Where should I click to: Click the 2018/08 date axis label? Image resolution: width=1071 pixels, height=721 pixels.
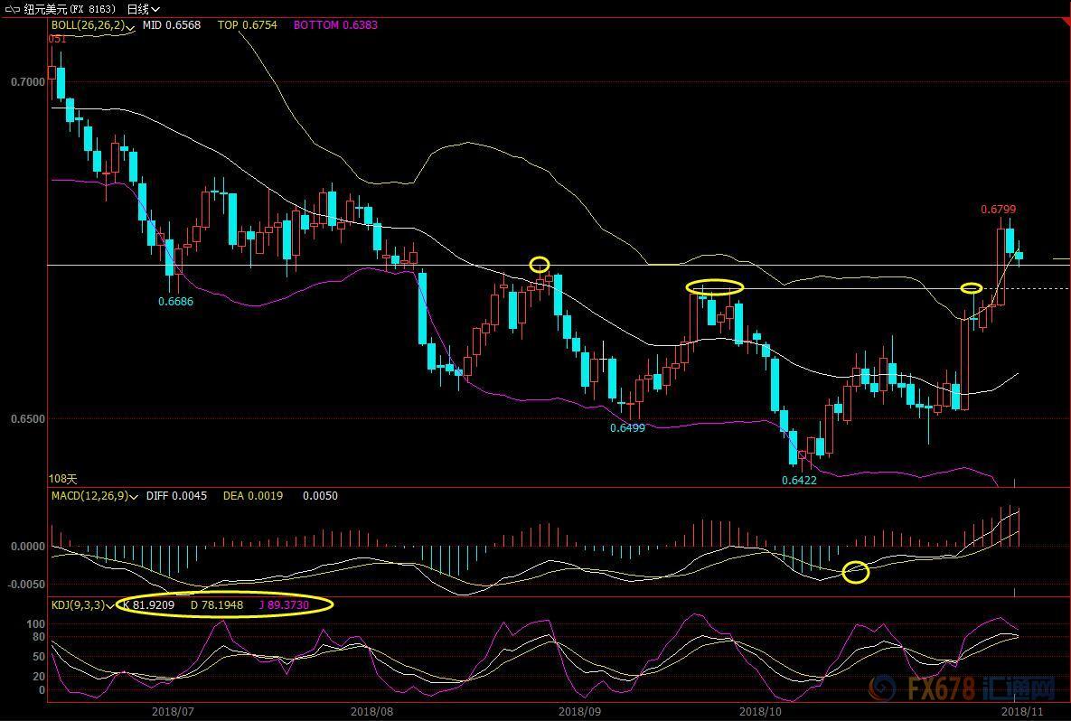[371, 711]
